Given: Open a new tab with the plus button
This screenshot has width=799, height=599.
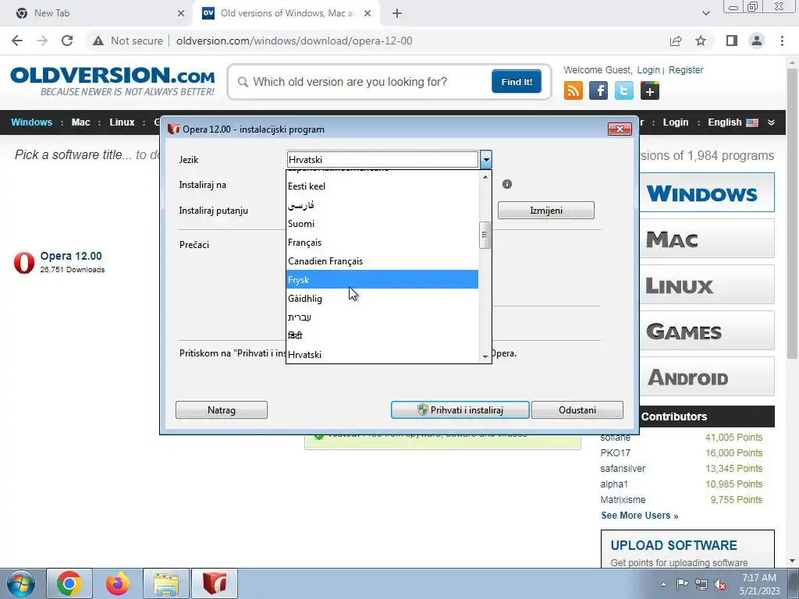Looking at the screenshot, I should pyautogui.click(x=397, y=13).
